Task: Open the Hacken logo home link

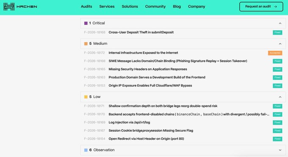Action: pos(20,7)
